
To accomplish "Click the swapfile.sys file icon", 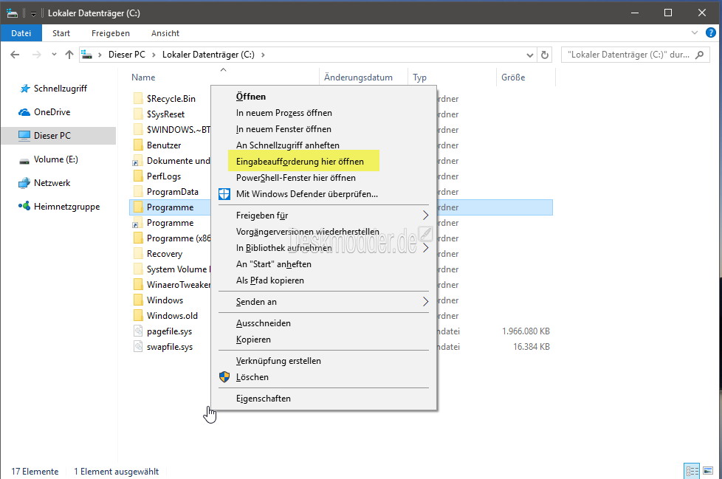I will 138,346.
